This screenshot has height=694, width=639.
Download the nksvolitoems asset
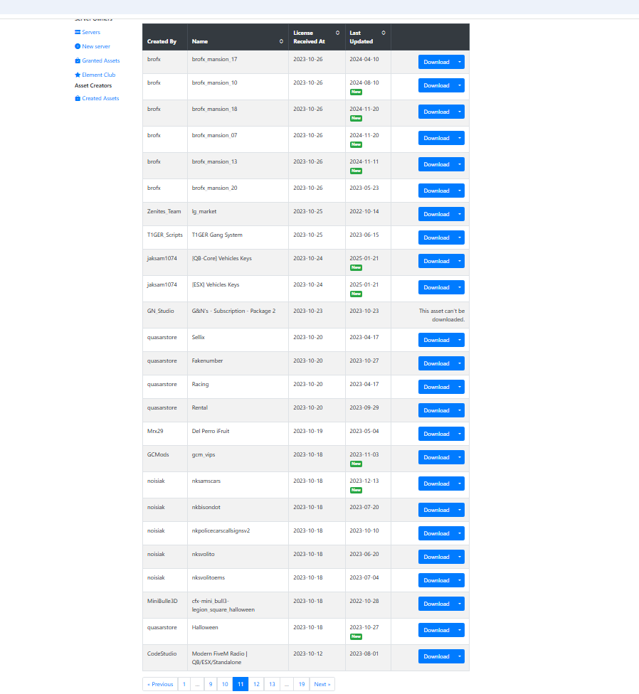[x=436, y=580]
